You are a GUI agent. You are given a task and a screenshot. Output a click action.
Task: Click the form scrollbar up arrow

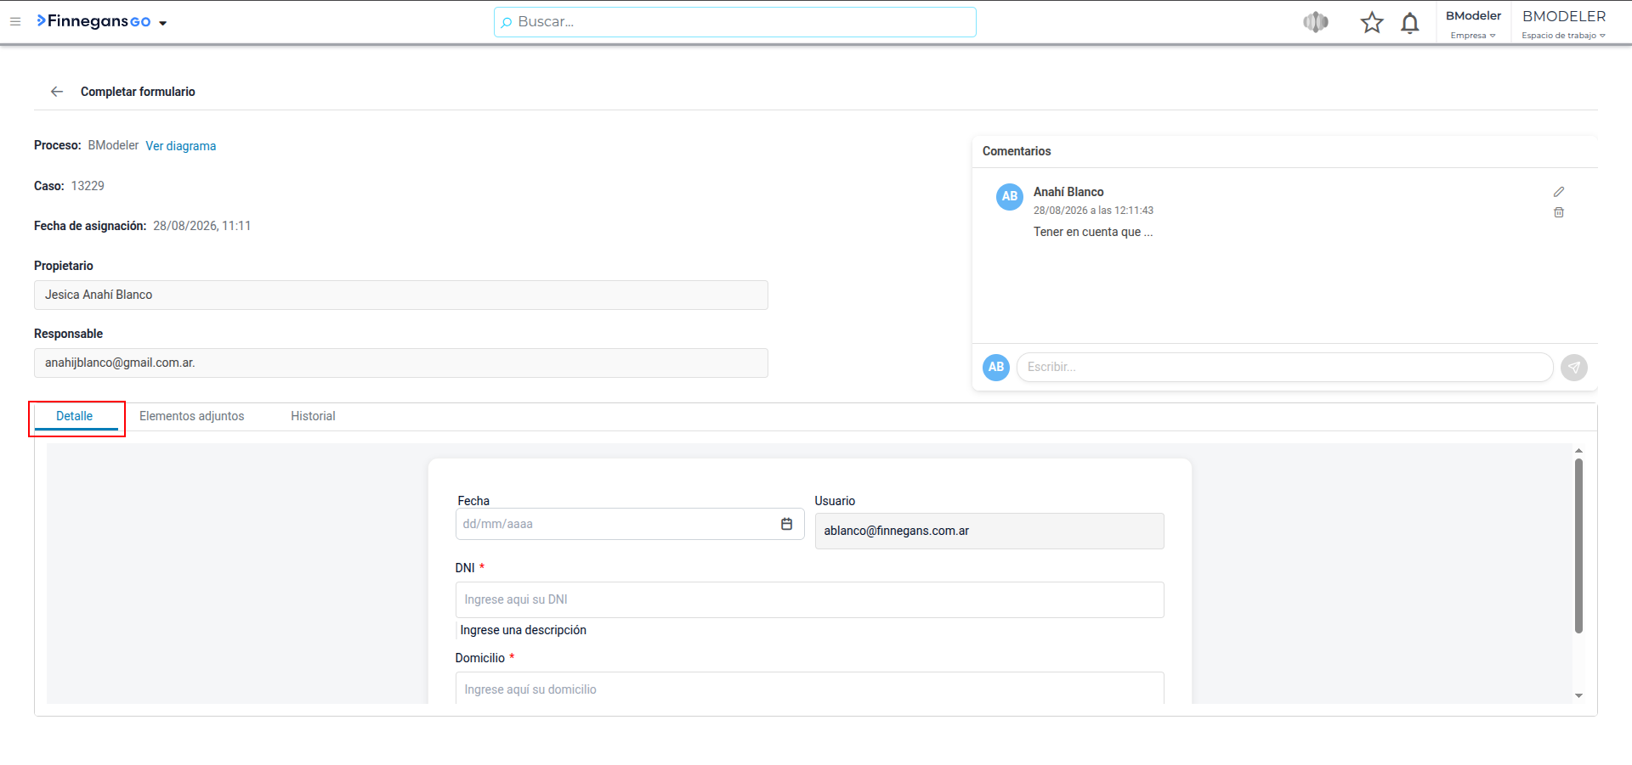1578,451
